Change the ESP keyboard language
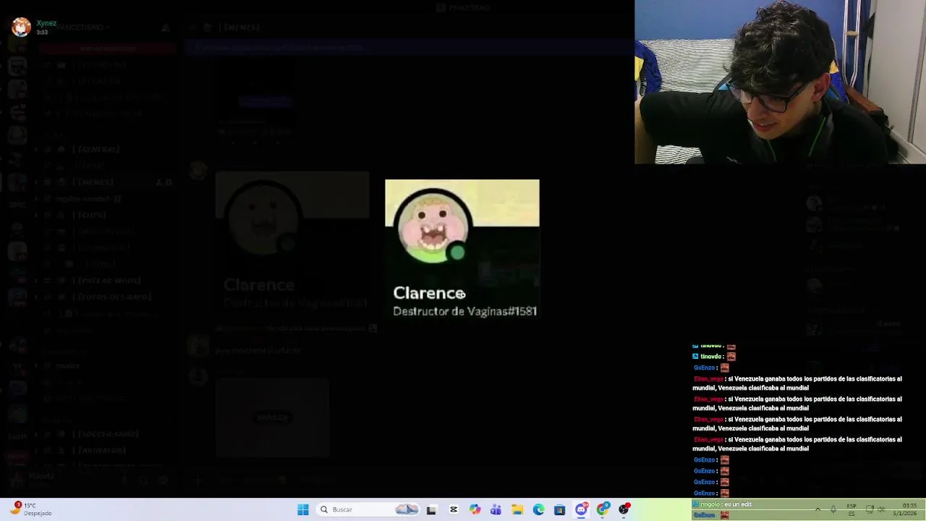This screenshot has height=521, width=926. [851, 509]
